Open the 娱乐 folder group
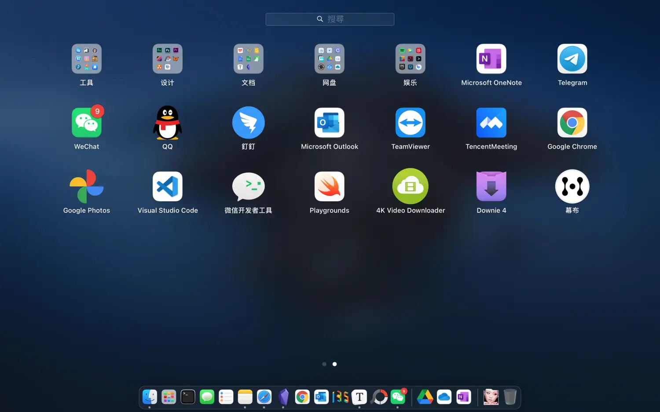This screenshot has height=412, width=660. (410, 59)
